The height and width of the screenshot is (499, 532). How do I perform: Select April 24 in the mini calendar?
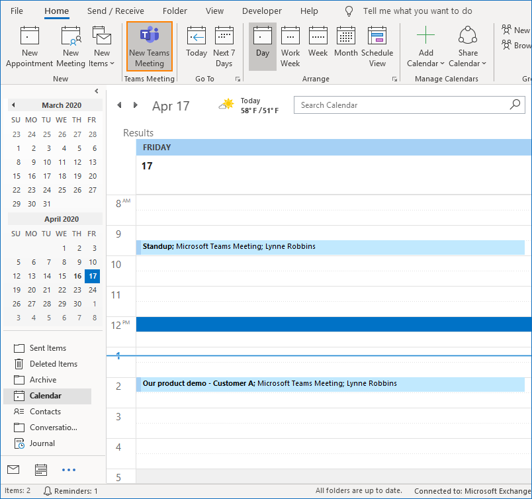pos(93,290)
